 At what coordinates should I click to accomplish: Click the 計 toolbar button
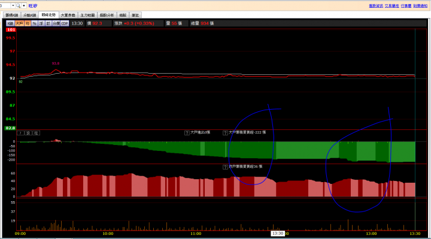[x=48, y=23]
